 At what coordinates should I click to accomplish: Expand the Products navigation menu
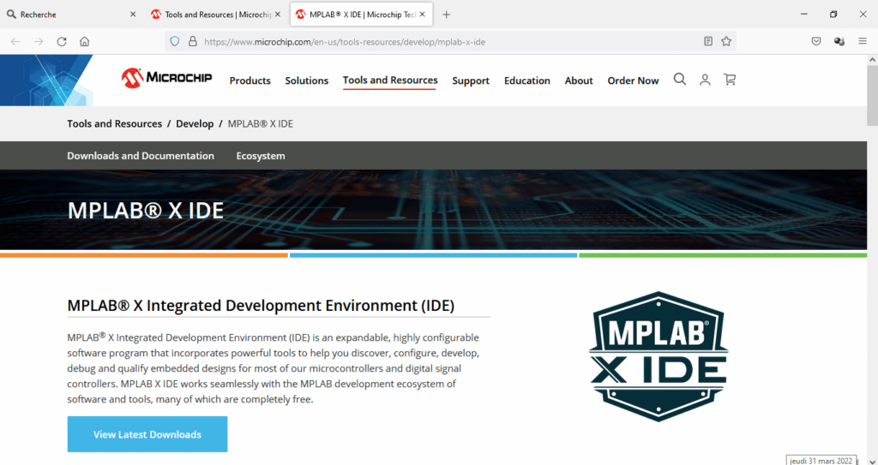(250, 80)
